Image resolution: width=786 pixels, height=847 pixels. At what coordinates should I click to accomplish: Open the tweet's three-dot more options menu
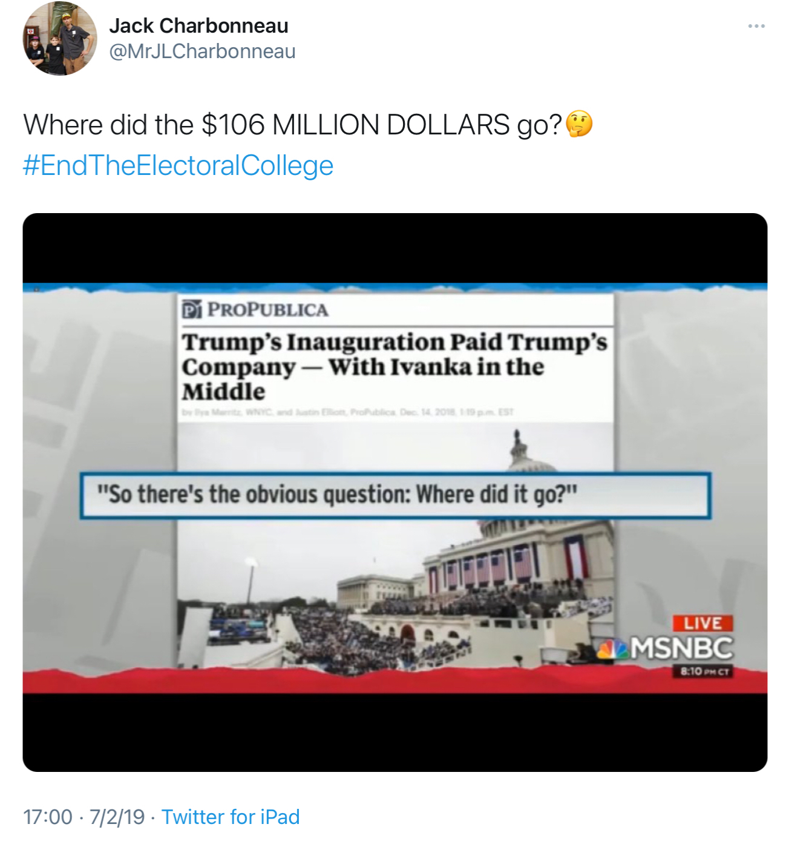[x=756, y=26]
